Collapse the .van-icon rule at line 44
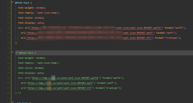Image resolution: width=193 pixels, height=103 pixels. (13, 102)
